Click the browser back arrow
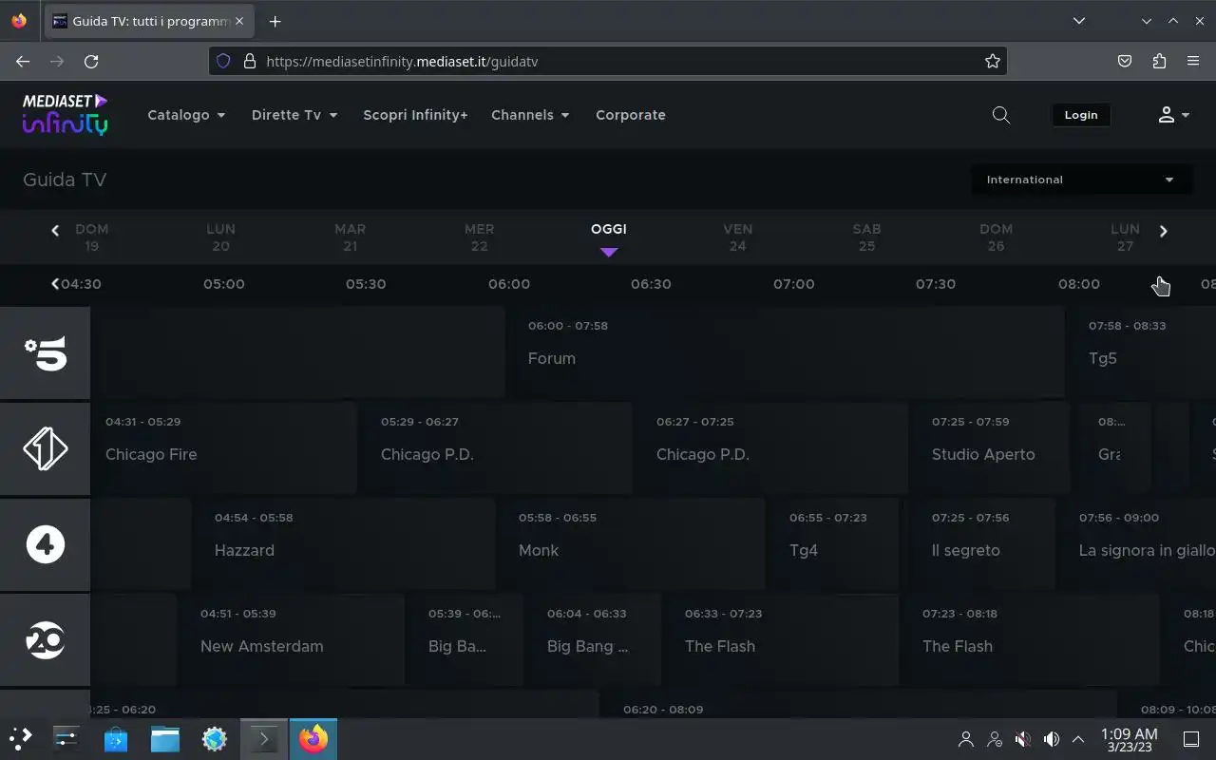1216x760 pixels. [23, 61]
